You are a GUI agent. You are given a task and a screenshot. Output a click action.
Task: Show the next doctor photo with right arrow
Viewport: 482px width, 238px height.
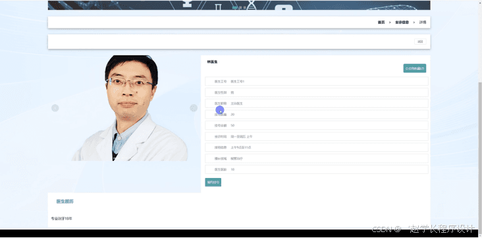click(x=194, y=107)
